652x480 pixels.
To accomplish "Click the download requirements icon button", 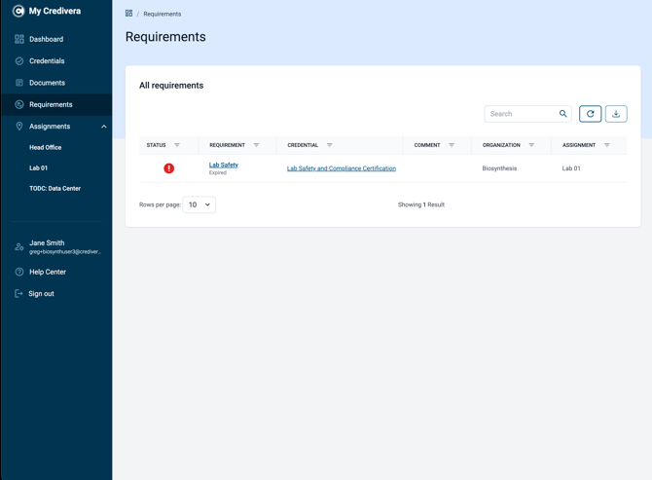I will [616, 114].
